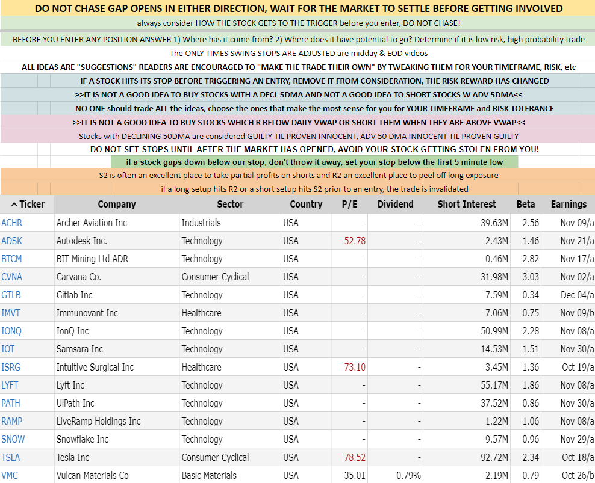Open the RAMP ticker link
This screenshot has height=483, width=595.
tap(12, 421)
